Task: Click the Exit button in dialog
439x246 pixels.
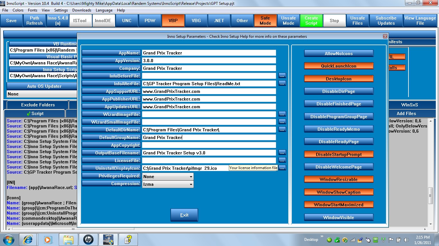Action: click(184, 215)
